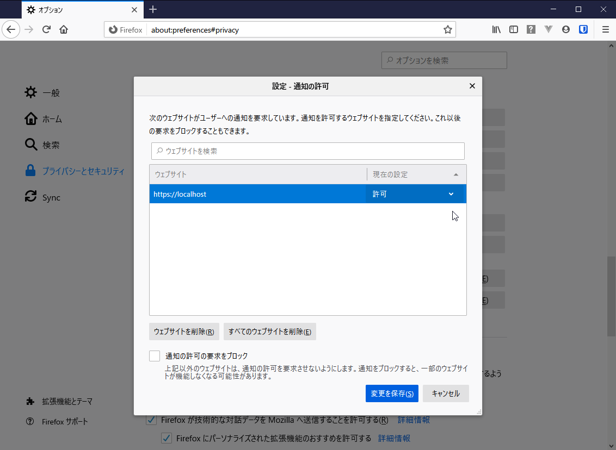The width and height of the screenshot is (616, 450).
Task: Go back with the browser back arrow
Action: [11, 30]
